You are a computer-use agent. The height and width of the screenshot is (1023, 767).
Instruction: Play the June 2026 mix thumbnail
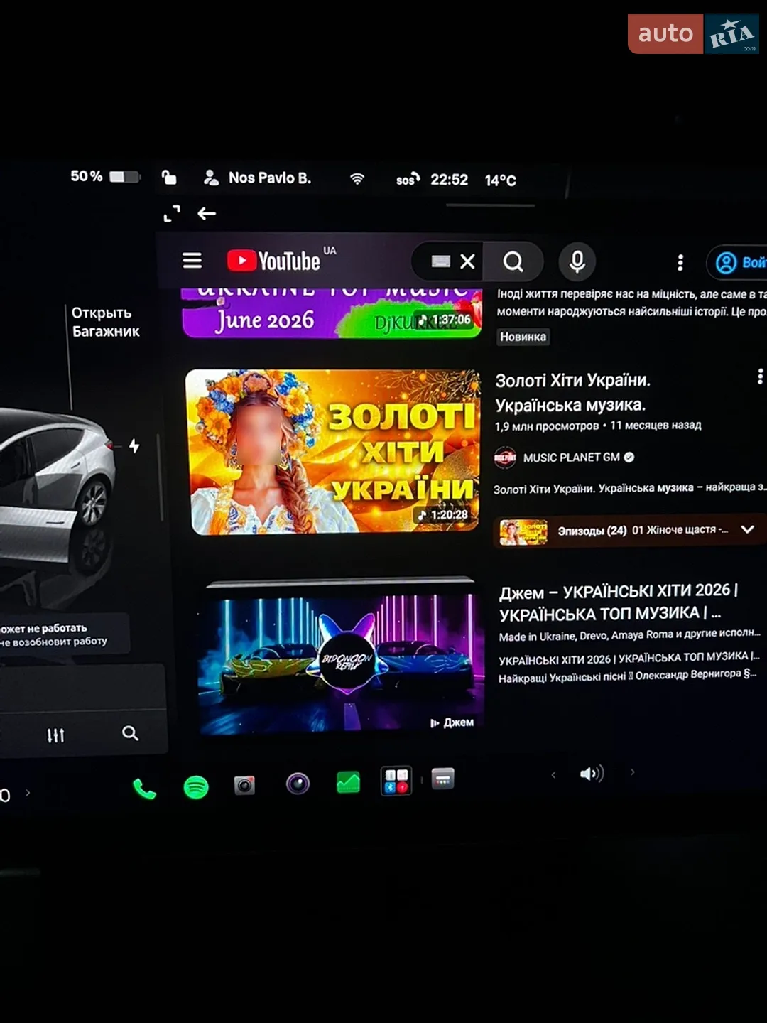(332, 313)
